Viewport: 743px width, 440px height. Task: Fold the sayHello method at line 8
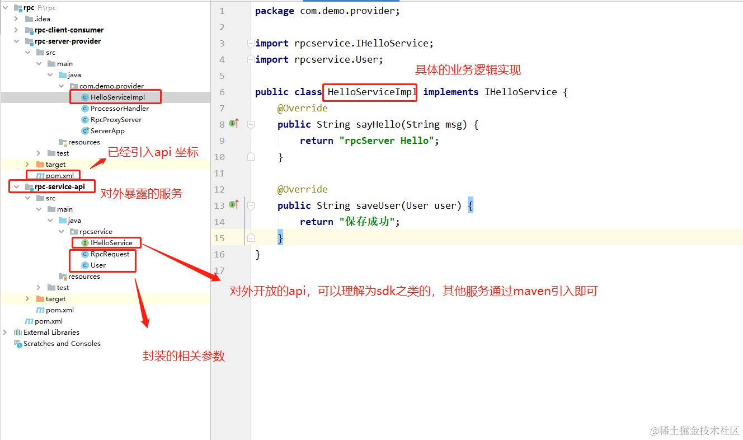(x=251, y=124)
